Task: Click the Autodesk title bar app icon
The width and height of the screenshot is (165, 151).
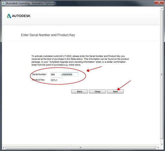Action: (x=4, y=3)
